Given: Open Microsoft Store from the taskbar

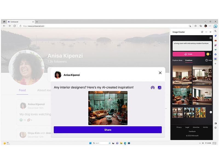Looking at the screenshot, I should pos(129,143).
